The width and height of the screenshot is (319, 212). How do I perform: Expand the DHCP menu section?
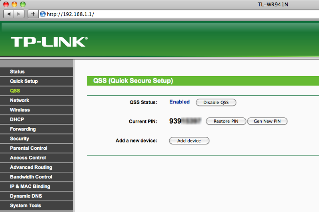point(17,120)
